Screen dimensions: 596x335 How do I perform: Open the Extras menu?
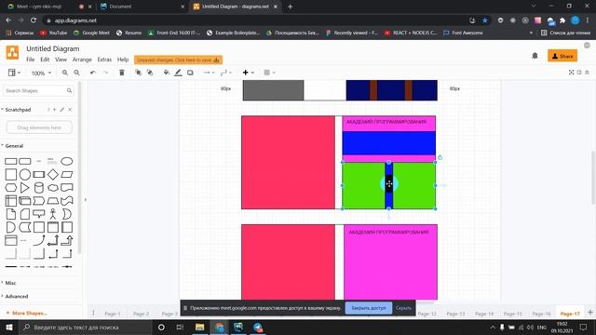click(104, 60)
